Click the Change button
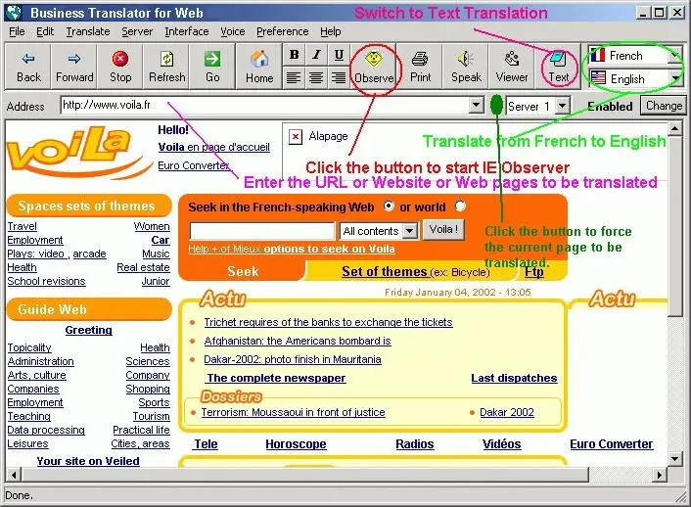 pyautogui.click(x=664, y=106)
